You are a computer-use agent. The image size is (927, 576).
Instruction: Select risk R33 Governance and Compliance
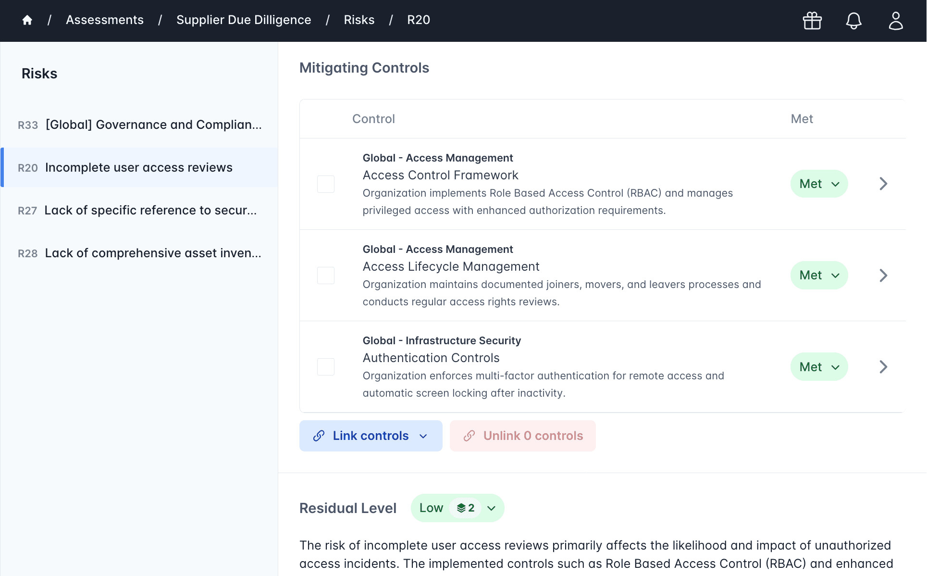pos(138,125)
